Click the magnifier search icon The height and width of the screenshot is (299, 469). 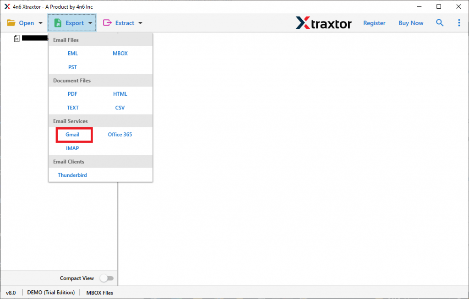440,23
